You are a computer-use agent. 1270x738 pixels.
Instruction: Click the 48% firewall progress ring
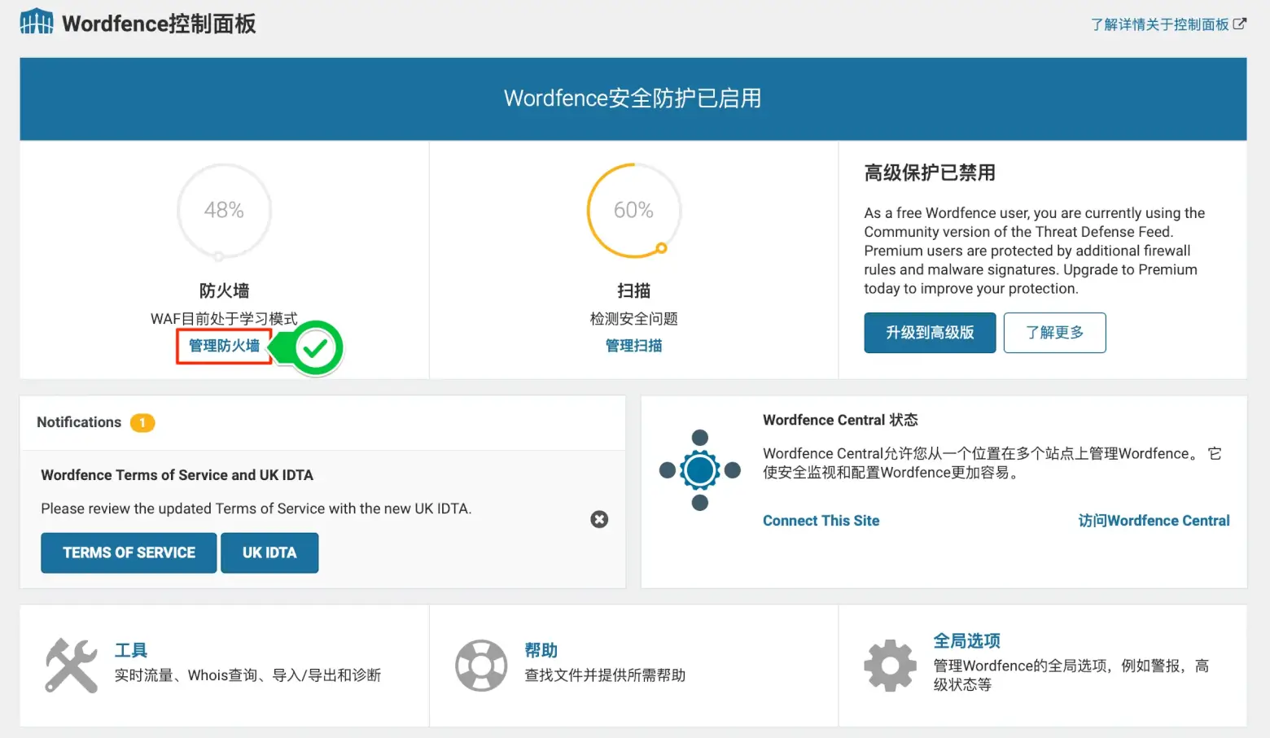pyautogui.click(x=223, y=211)
